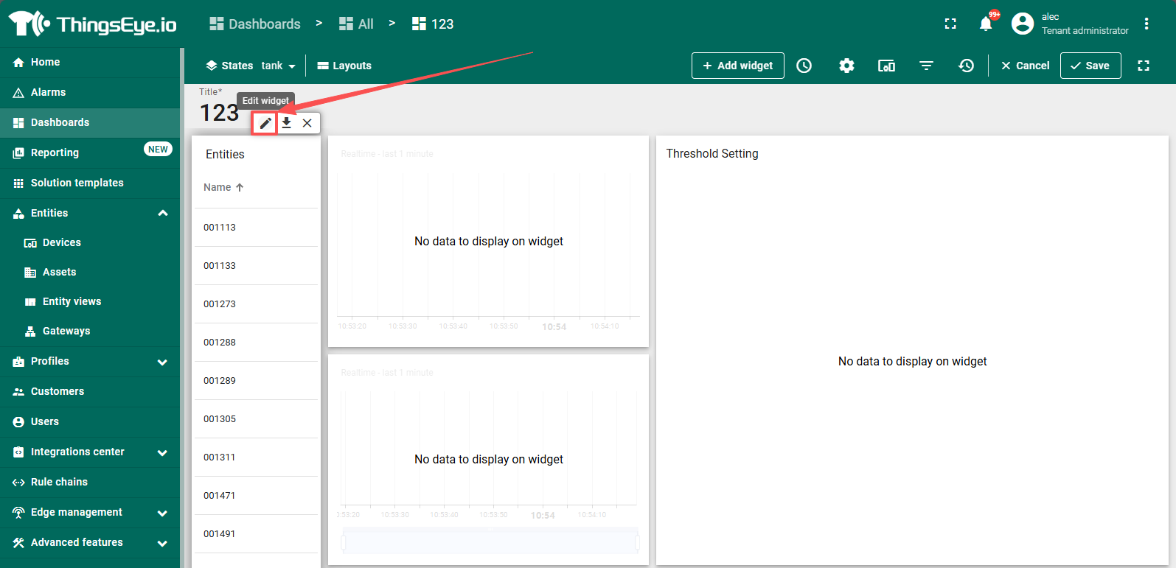Click the Edit widget pencil icon
The width and height of the screenshot is (1176, 568).
(265, 123)
